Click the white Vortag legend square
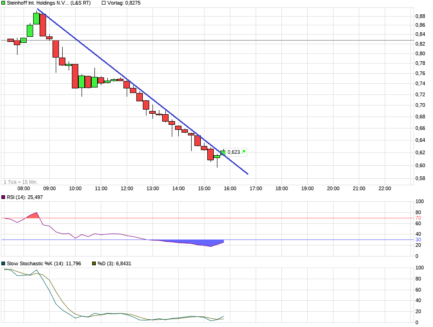 pyautogui.click(x=104, y=3)
